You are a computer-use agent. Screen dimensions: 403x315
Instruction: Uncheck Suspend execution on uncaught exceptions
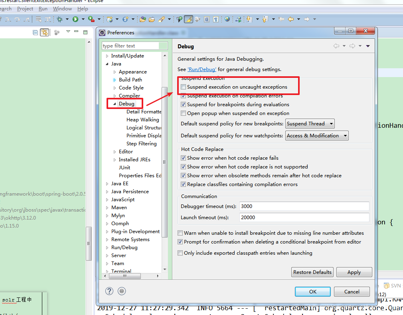[183, 87]
